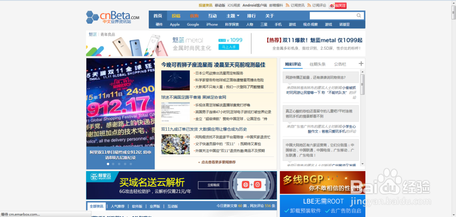Open the 诺基亚 category link
The height and width of the screenshot is (217, 456).
[x=344, y=25]
